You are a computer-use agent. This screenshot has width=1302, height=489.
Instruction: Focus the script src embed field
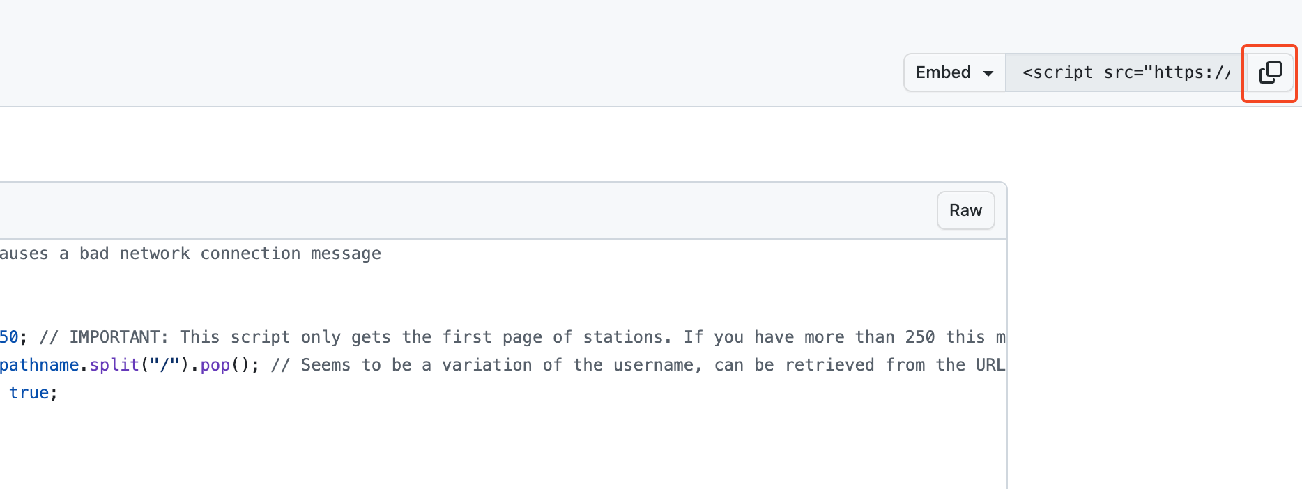tap(1124, 72)
